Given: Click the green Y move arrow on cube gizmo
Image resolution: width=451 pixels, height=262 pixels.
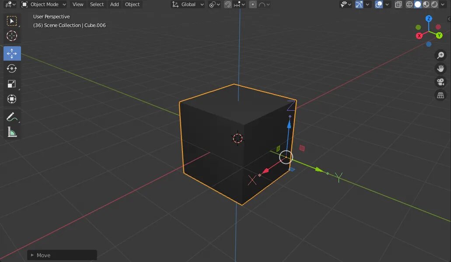Looking at the screenshot, I should [x=319, y=170].
